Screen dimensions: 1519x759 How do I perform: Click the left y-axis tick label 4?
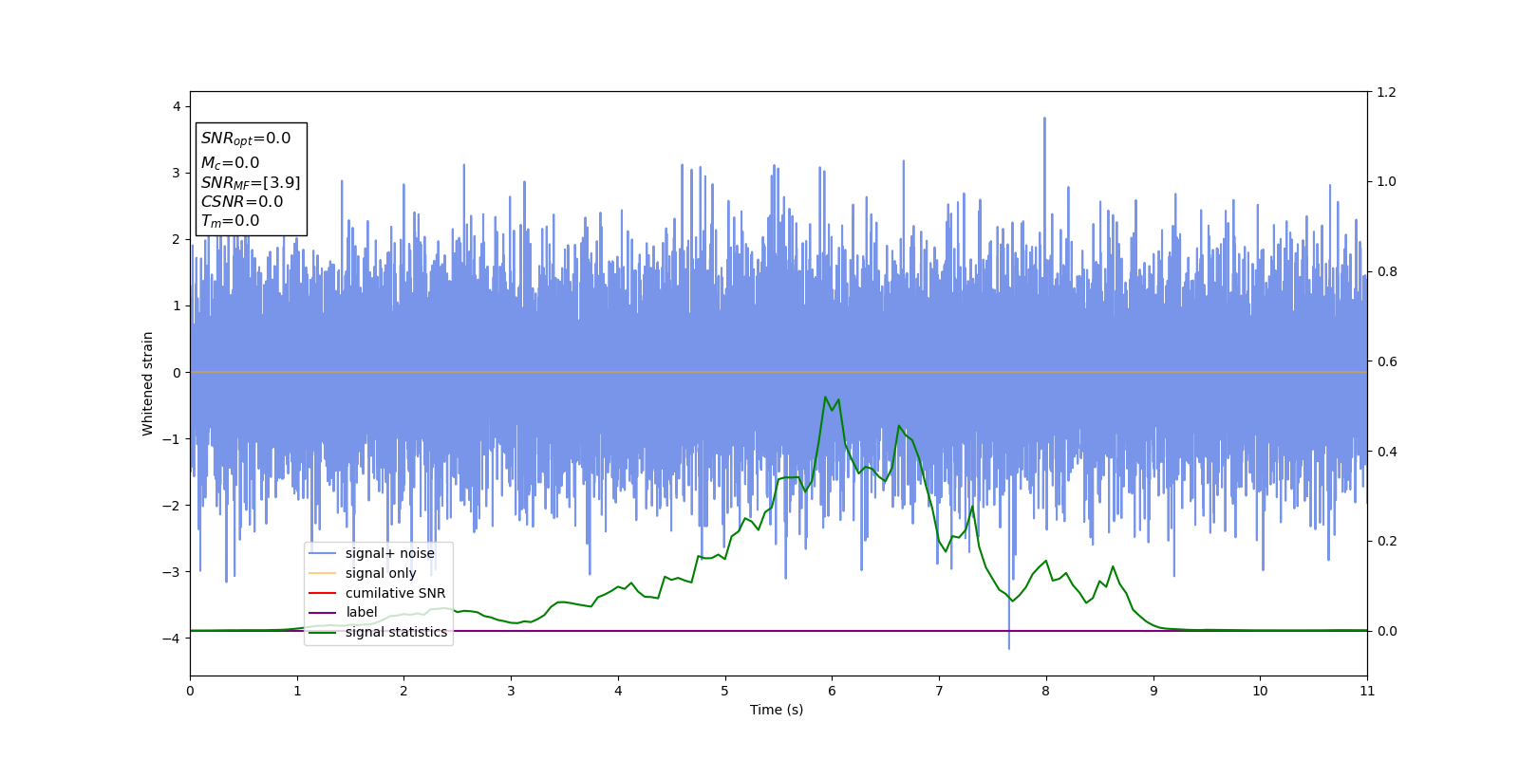(x=177, y=106)
